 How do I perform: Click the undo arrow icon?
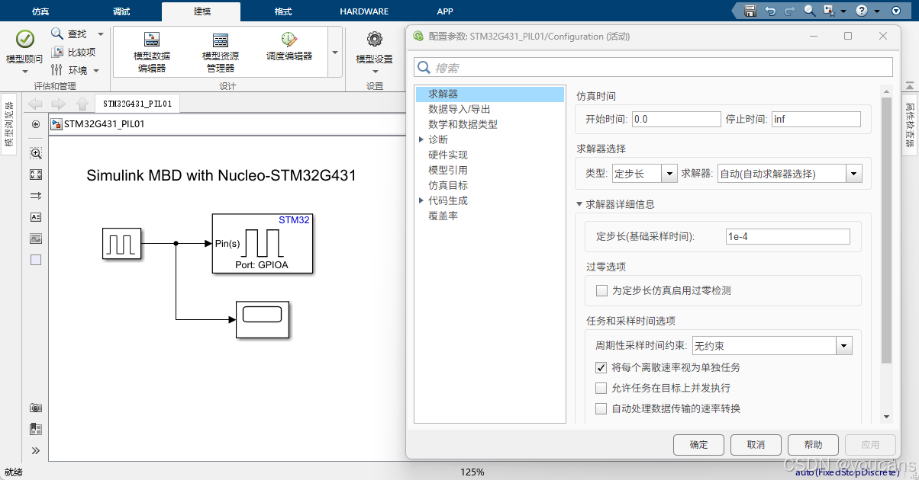(770, 11)
